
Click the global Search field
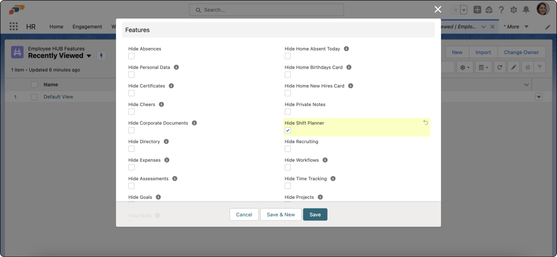266,10
